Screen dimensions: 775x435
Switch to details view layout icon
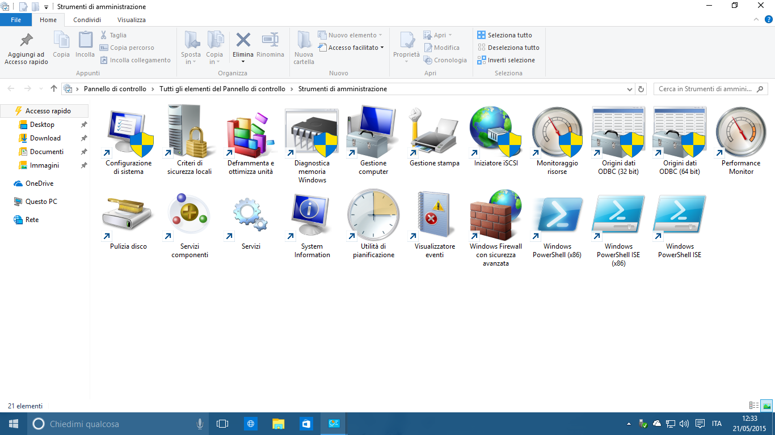pyautogui.click(x=754, y=406)
